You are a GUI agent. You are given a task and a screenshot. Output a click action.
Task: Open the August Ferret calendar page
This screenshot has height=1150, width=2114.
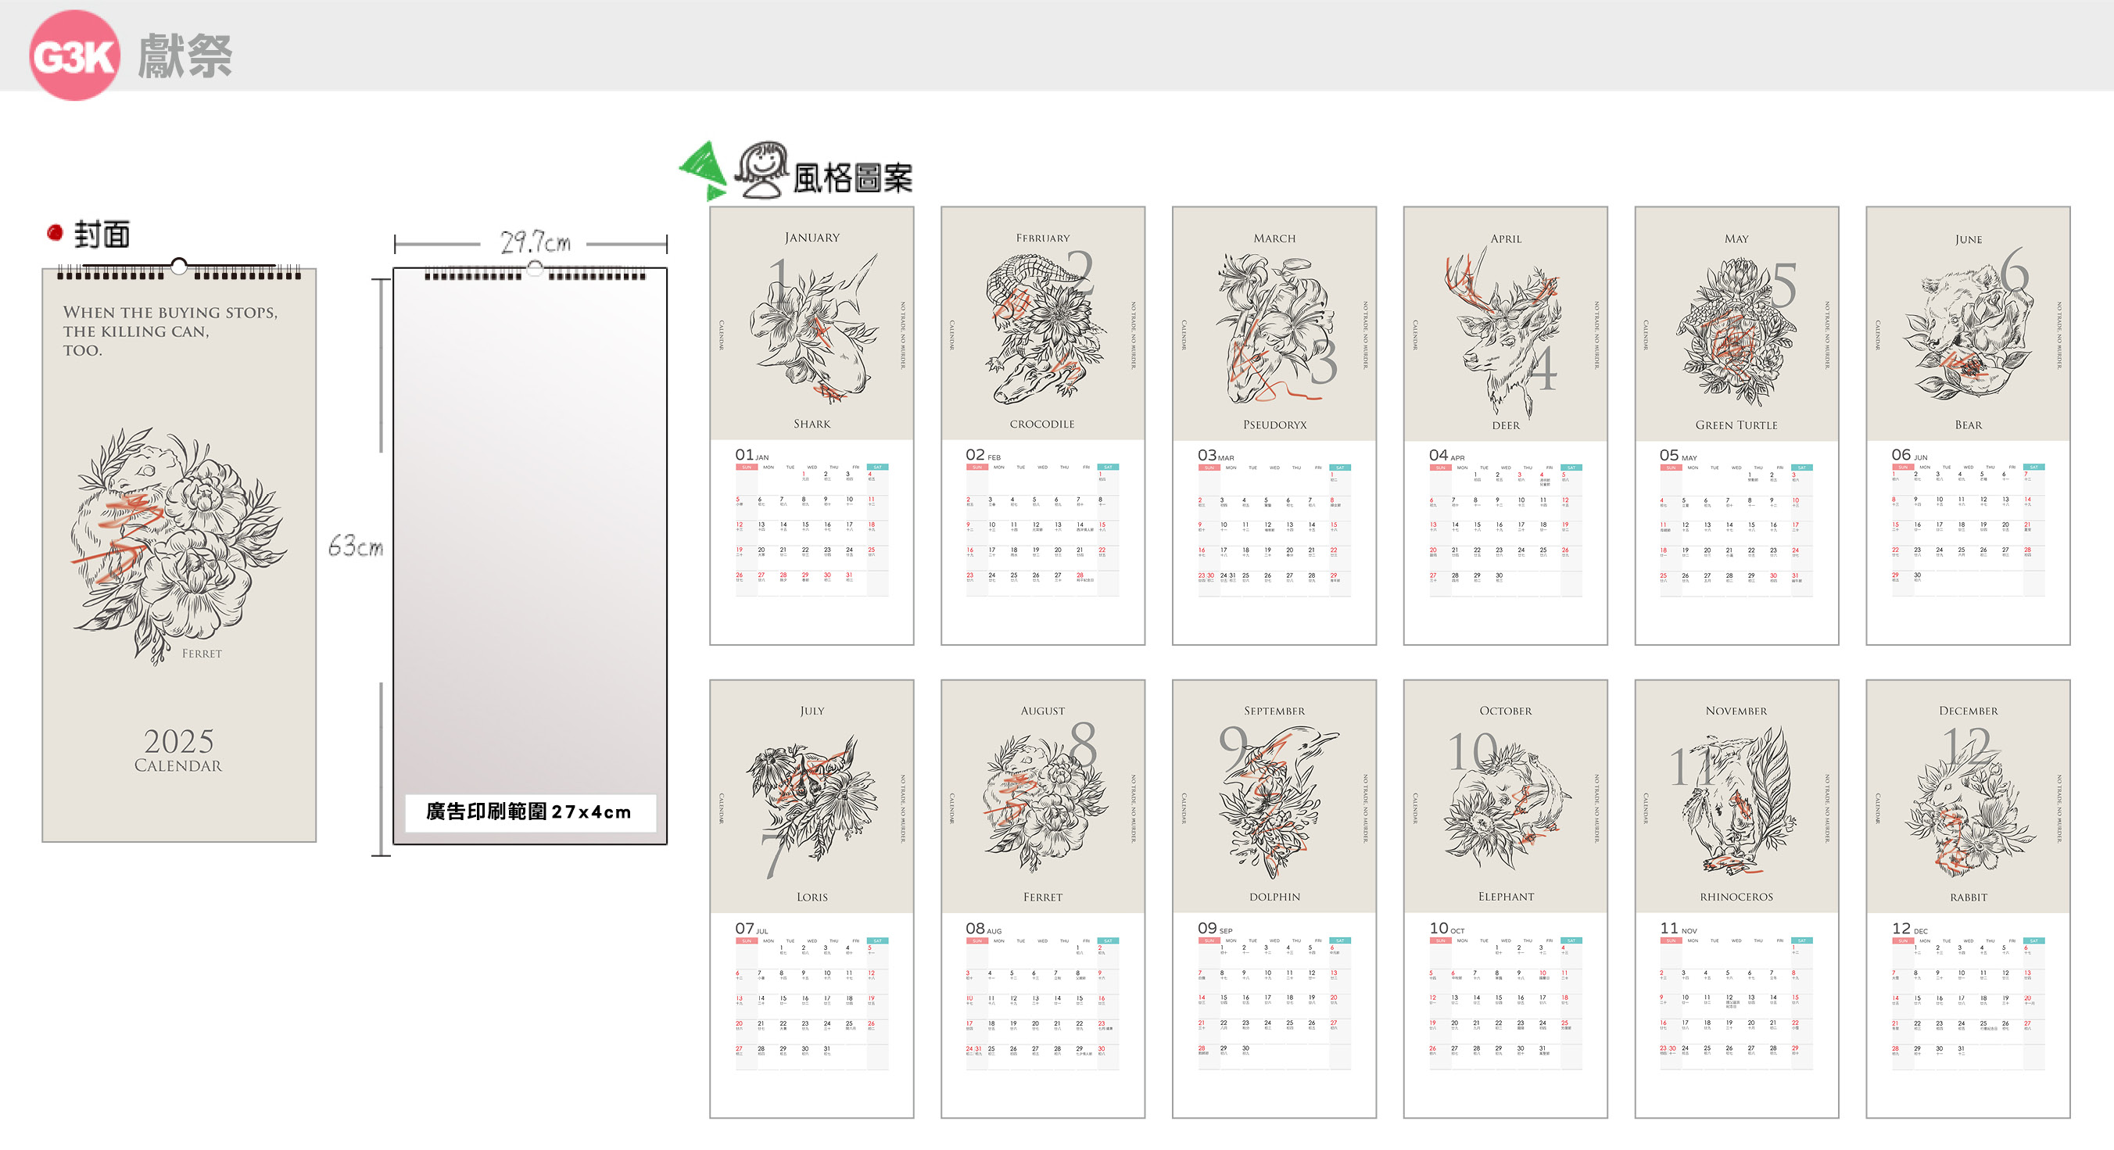click(1043, 899)
